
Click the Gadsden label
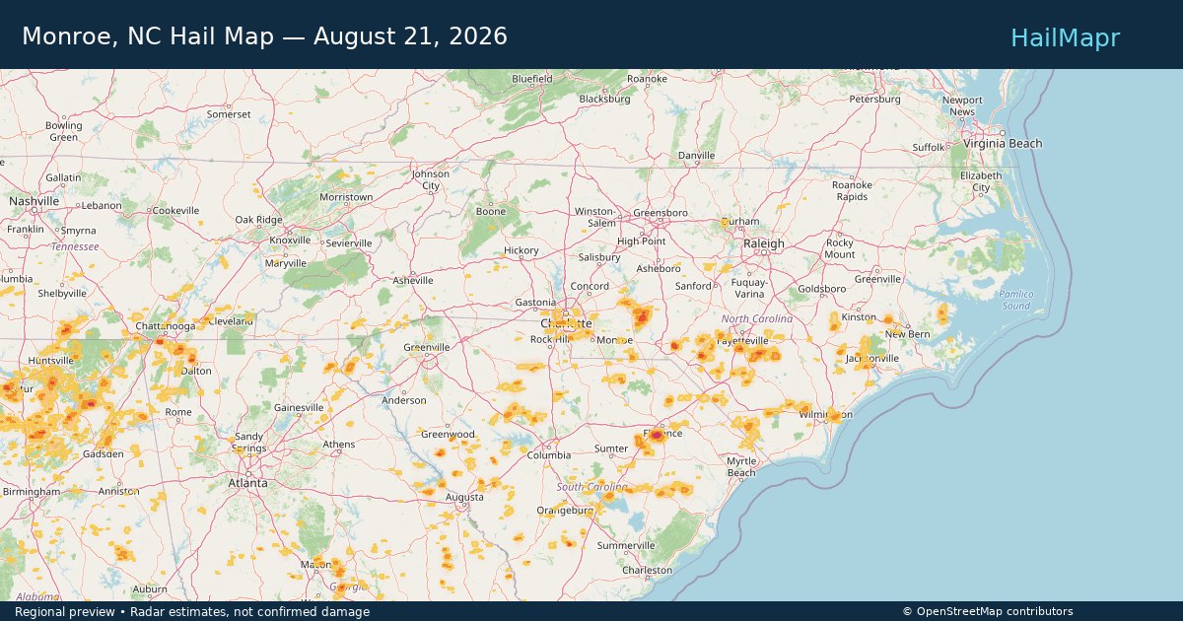(104, 454)
